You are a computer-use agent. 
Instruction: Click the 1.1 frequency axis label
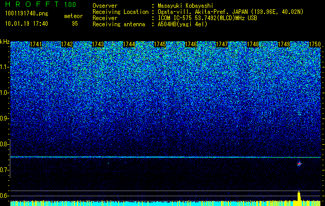4,67
